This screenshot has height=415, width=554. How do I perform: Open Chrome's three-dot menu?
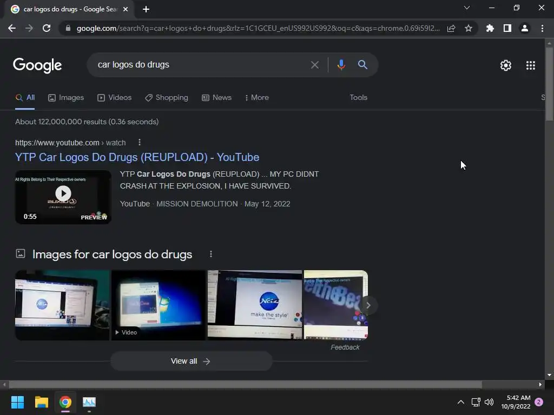point(542,28)
